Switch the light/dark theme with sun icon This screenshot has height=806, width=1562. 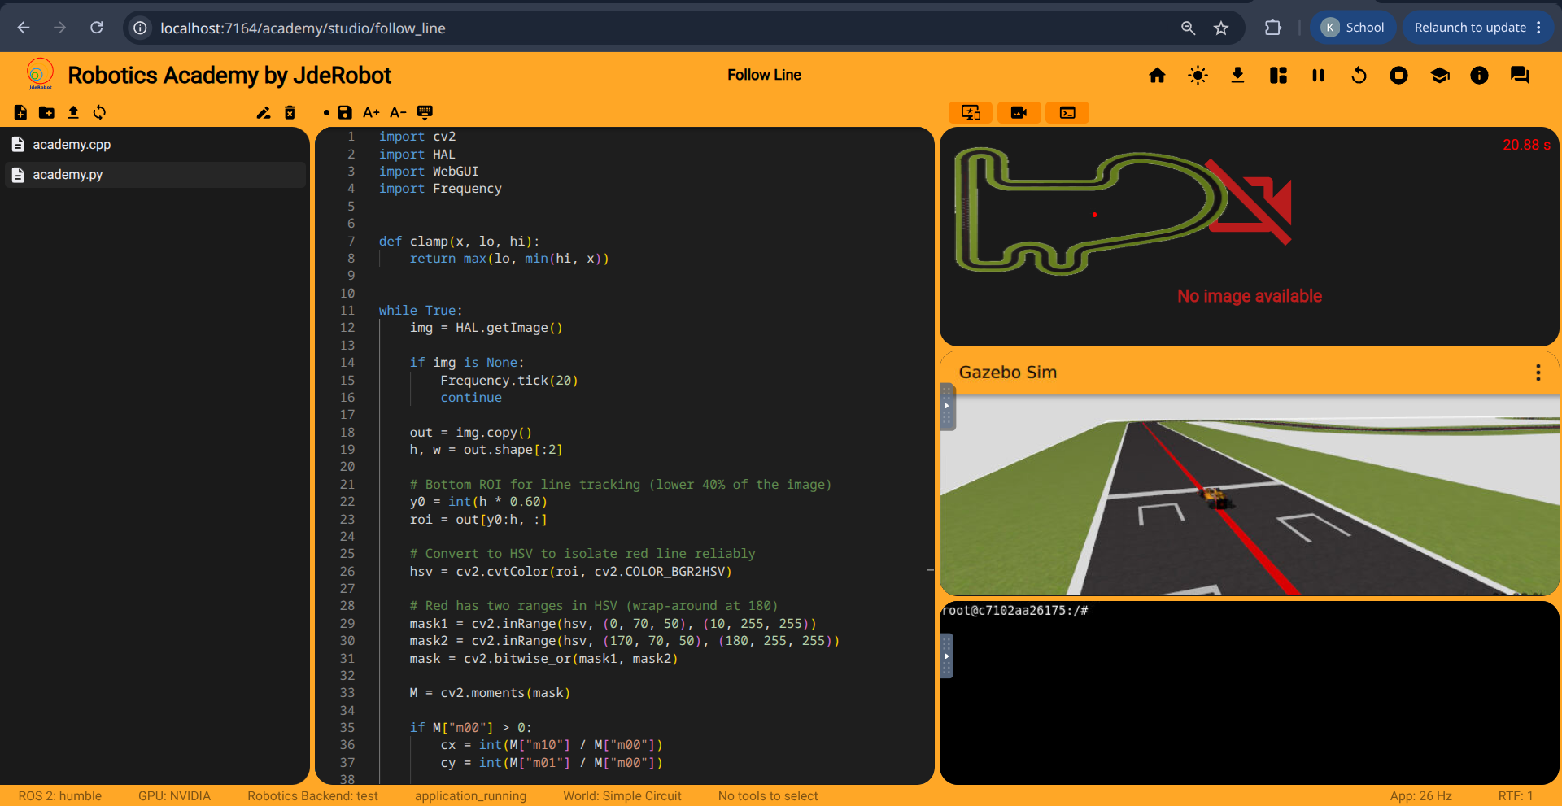(x=1198, y=76)
